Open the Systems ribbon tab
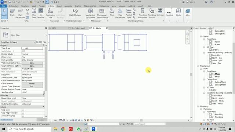 (x=51, y=6)
